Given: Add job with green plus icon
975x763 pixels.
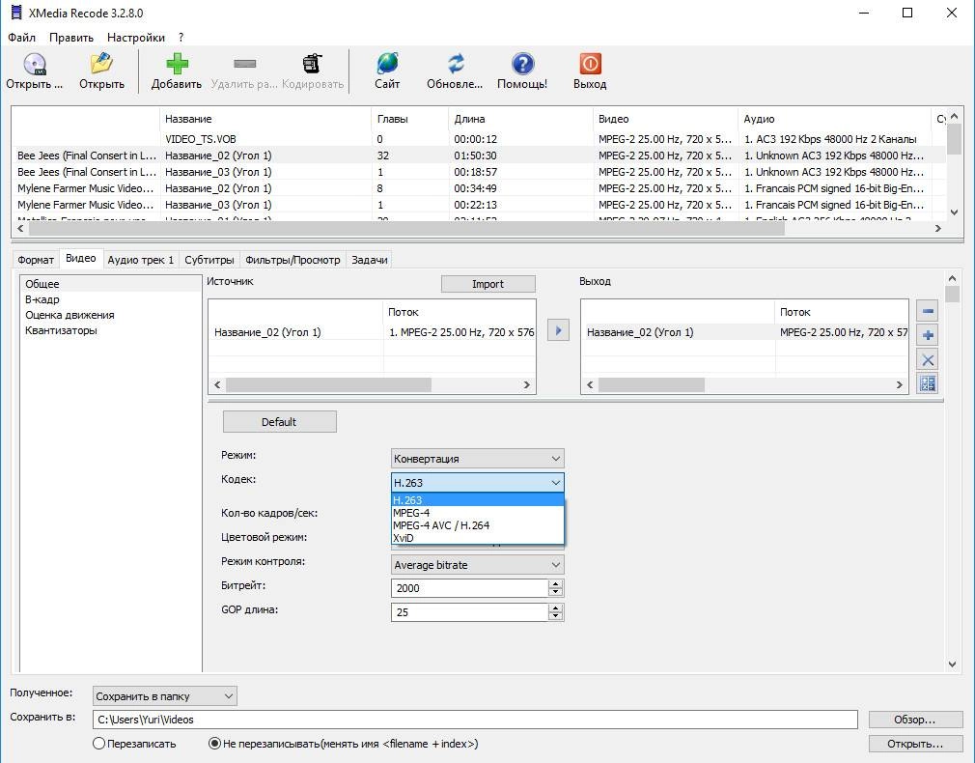Looking at the screenshot, I should (177, 64).
